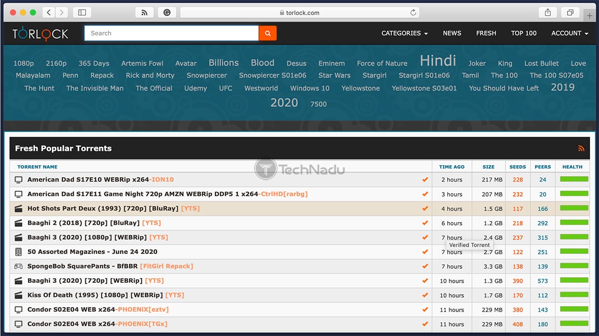Open the Kiss Of Death (1995) torrent
The height and width of the screenshot is (336, 599).
coord(106,295)
